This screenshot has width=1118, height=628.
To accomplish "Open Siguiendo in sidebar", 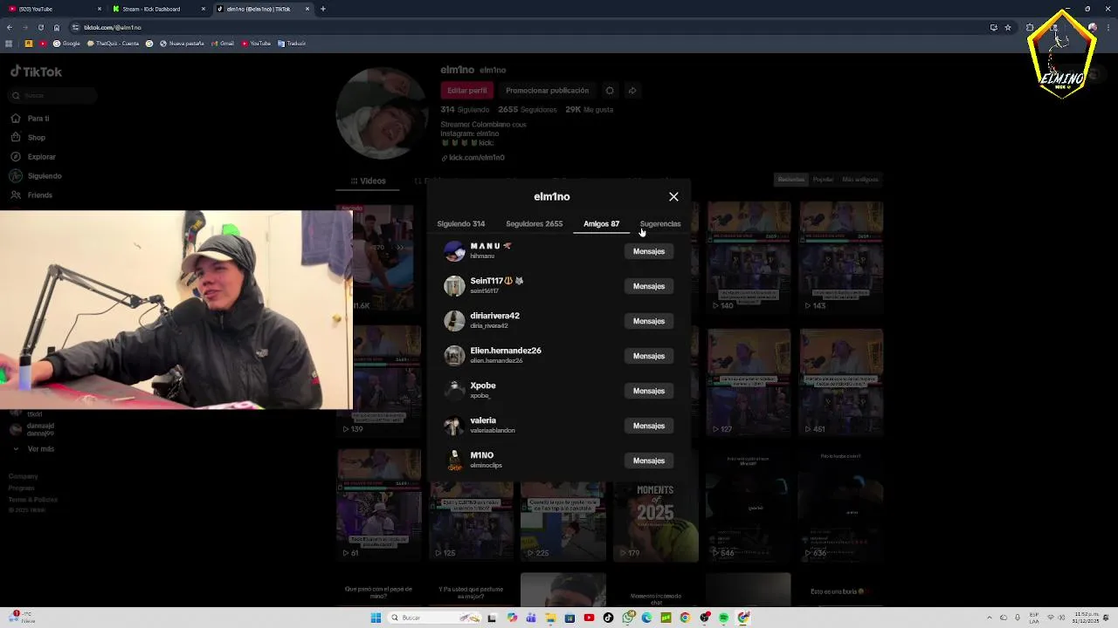I will (37, 176).
